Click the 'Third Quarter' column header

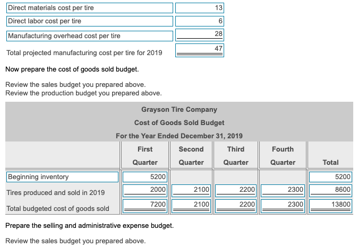(236, 156)
